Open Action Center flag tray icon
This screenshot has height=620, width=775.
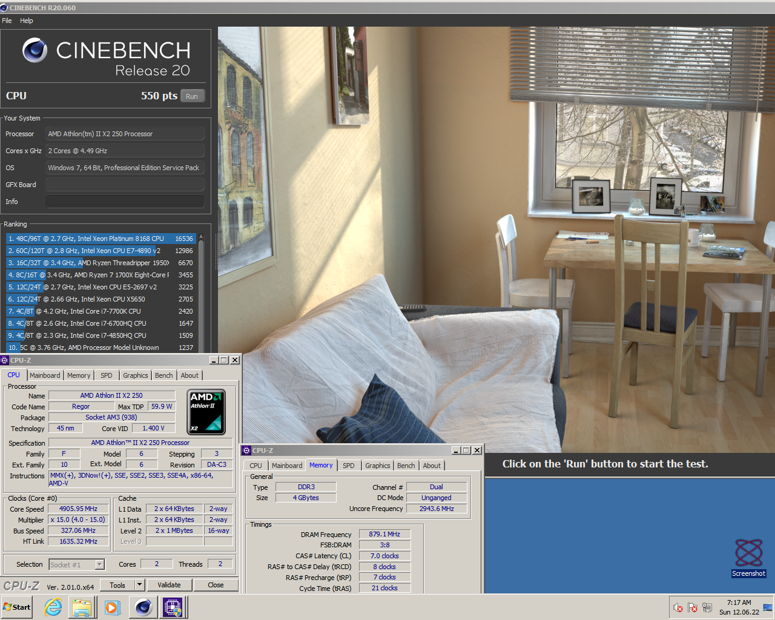693,608
